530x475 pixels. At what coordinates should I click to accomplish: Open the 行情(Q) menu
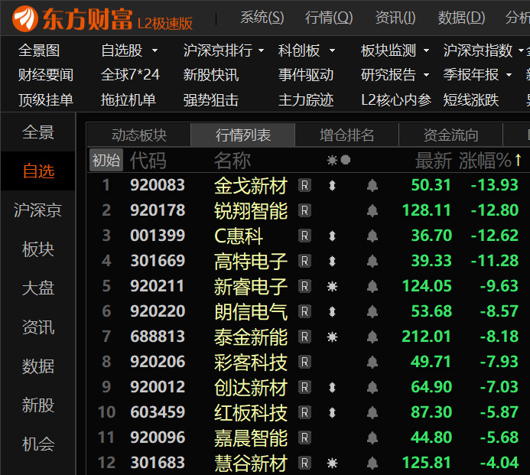point(329,18)
